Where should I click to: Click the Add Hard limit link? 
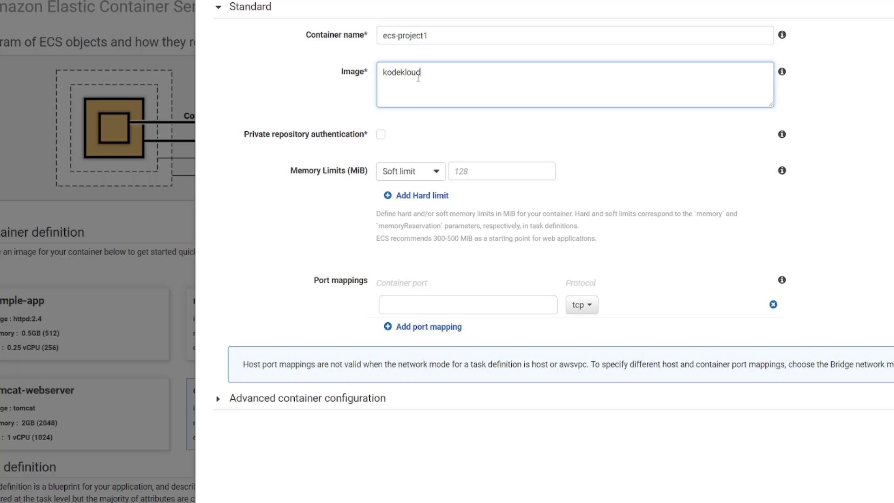(x=422, y=196)
